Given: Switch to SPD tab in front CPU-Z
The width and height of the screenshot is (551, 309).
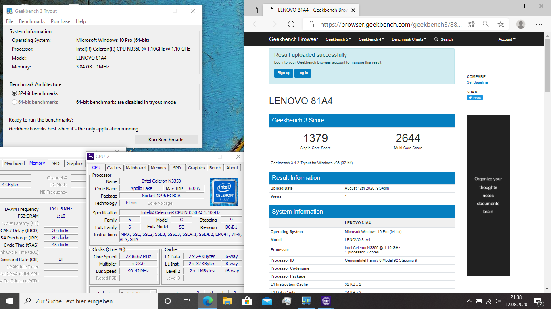Looking at the screenshot, I should 177,168.
